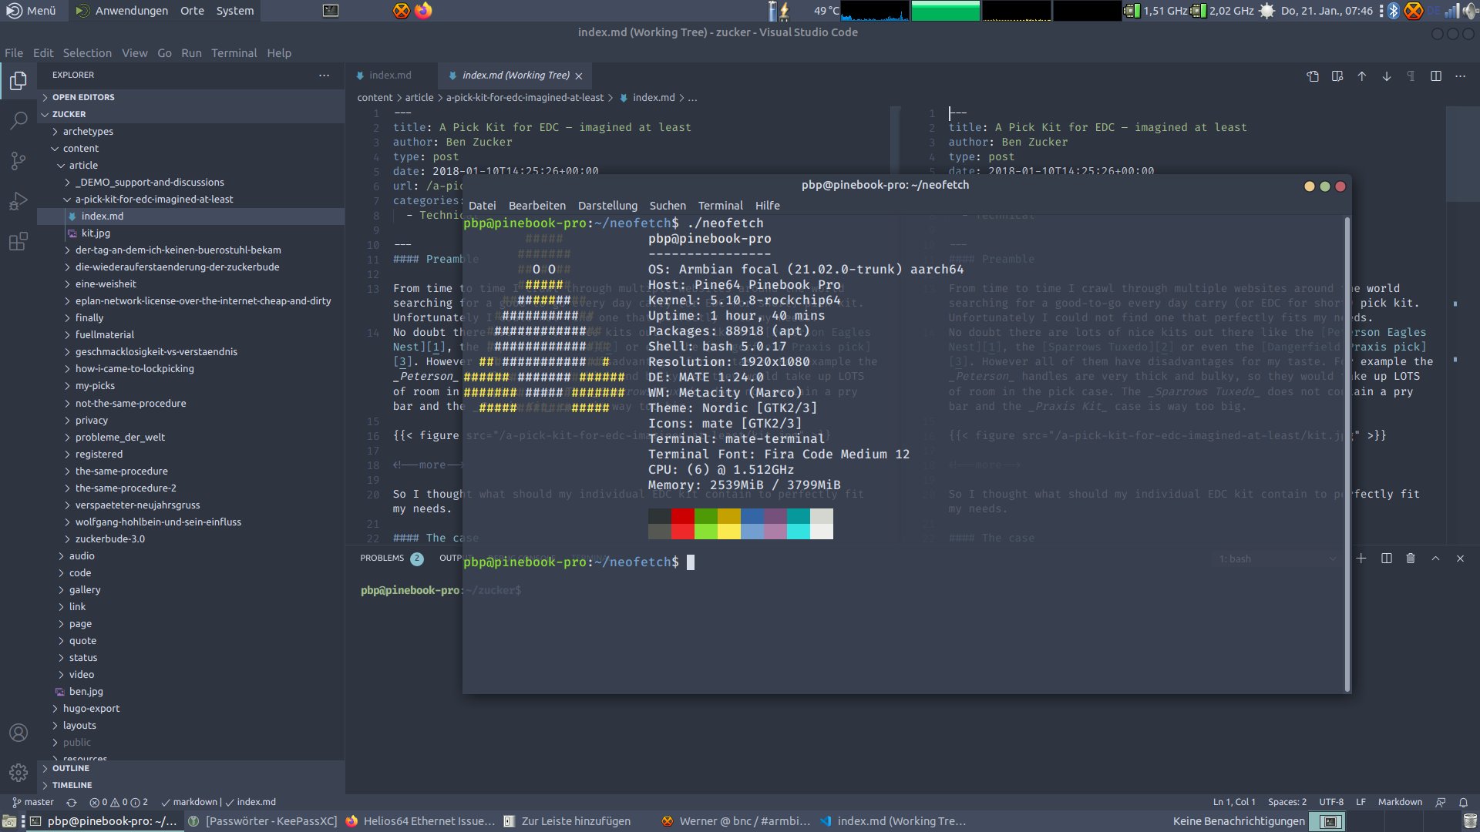Click UTF-8 encoding in status bar
1480x832 pixels.
coord(1331,802)
